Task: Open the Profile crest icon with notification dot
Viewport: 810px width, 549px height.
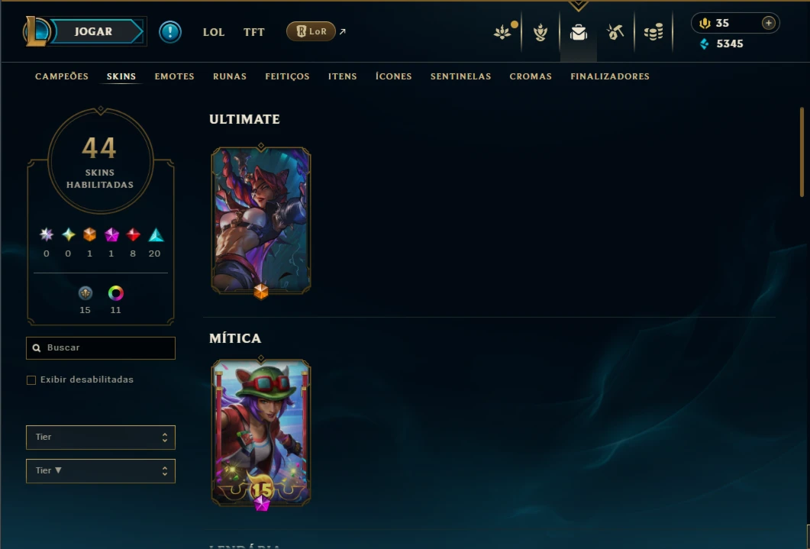Action: click(502, 32)
